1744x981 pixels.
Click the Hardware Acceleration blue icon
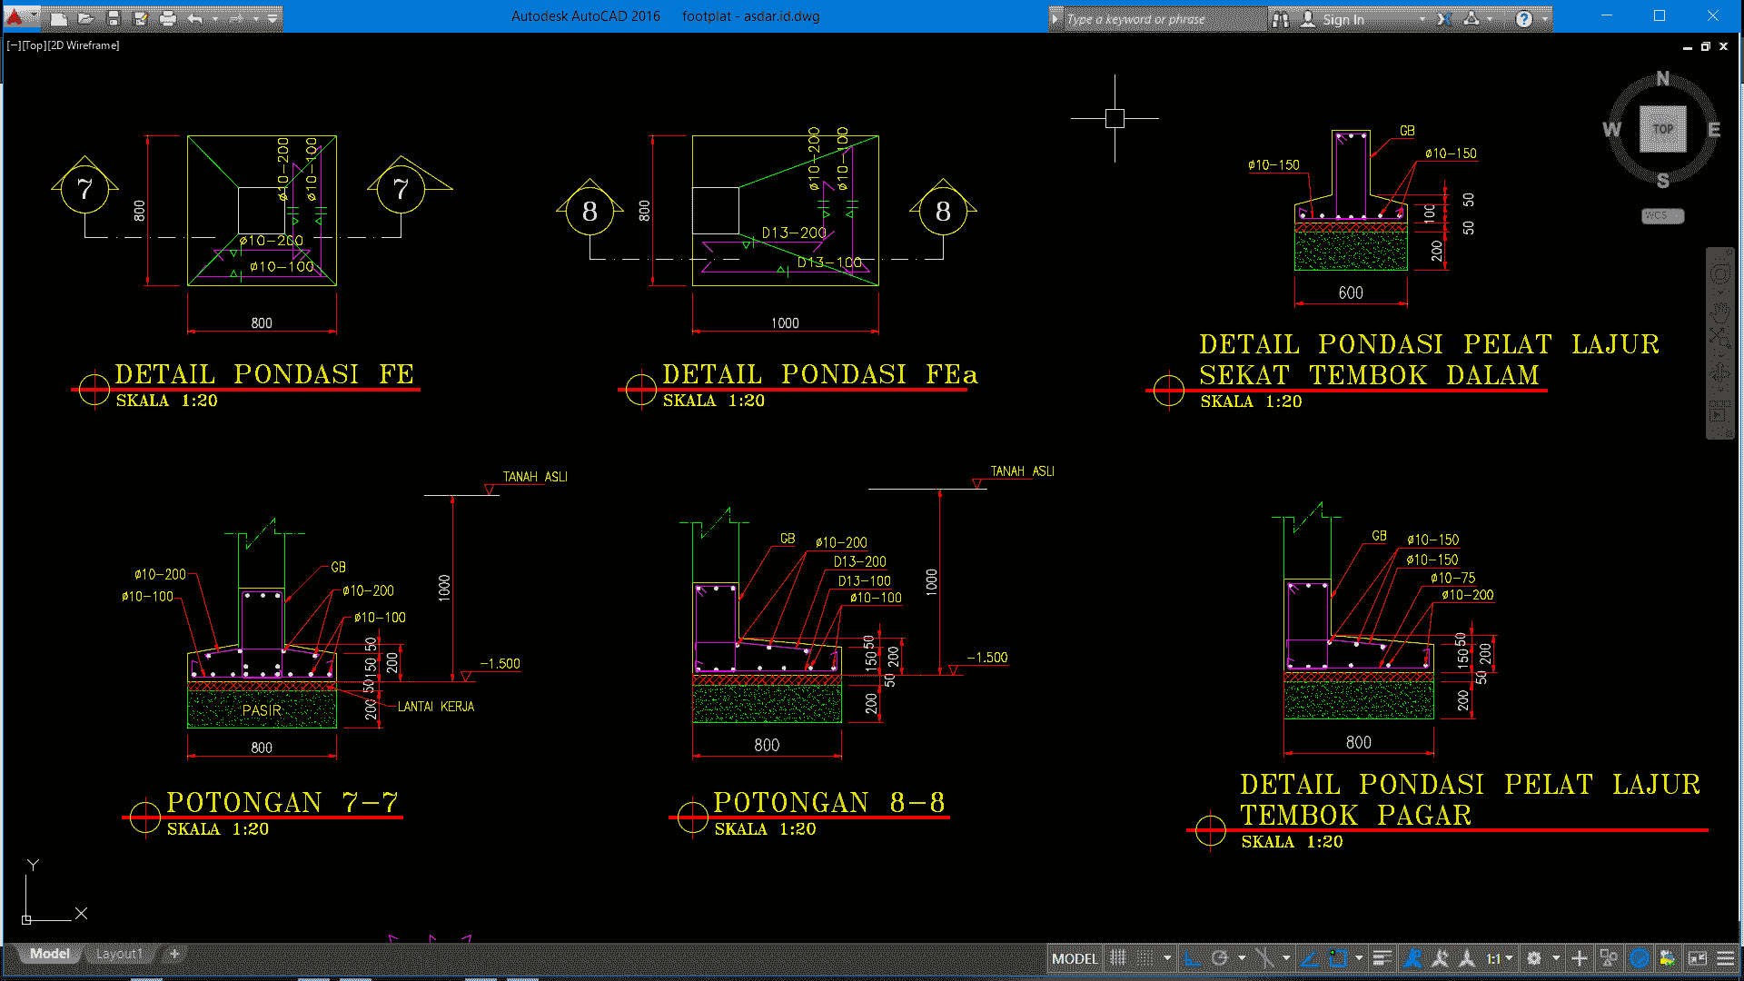pyautogui.click(x=1639, y=958)
